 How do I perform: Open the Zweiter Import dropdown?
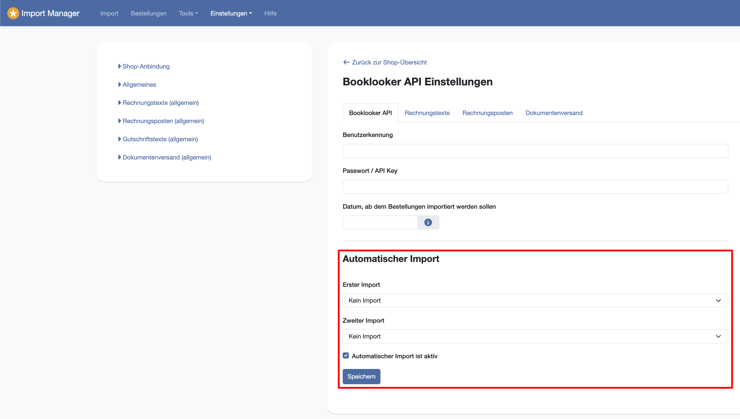(x=535, y=336)
